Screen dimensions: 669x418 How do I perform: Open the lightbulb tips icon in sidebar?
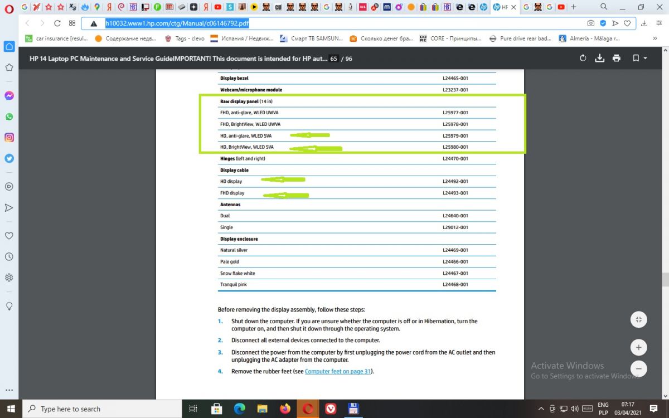tap(9, 306)
